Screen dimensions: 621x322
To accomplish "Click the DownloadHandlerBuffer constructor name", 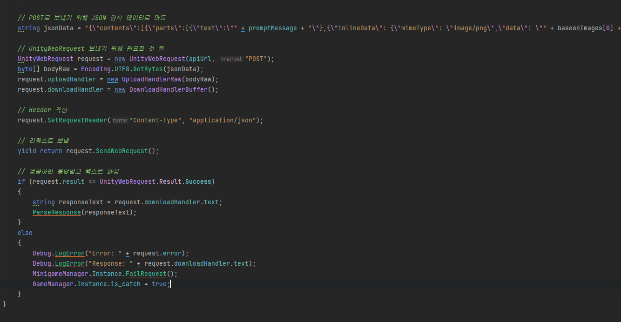I will [x=168, y=89].
